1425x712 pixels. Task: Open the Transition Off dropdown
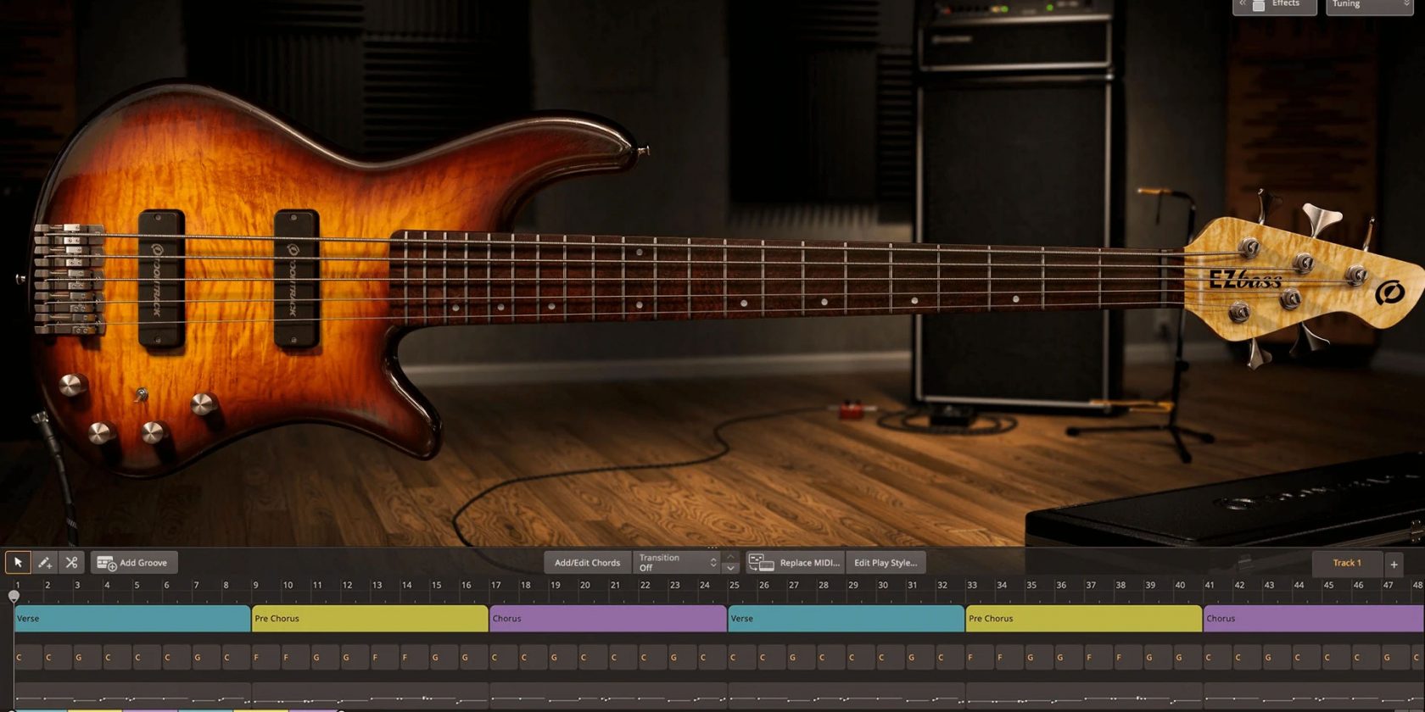pyautogui.click(x=678, y=562)
